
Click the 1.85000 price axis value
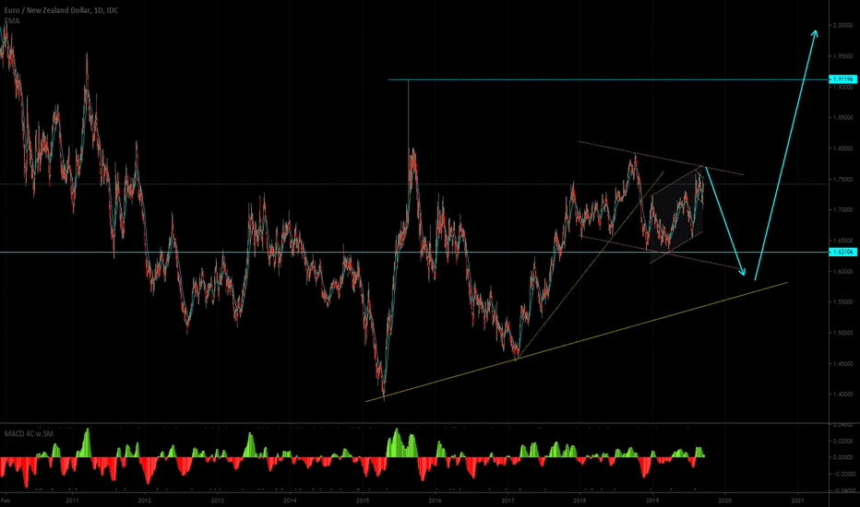pyautogui.click(x=843, y=117)
